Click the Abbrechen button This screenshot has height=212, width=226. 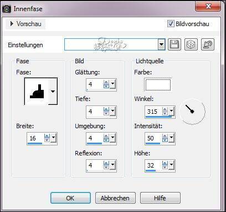point(115,198)
